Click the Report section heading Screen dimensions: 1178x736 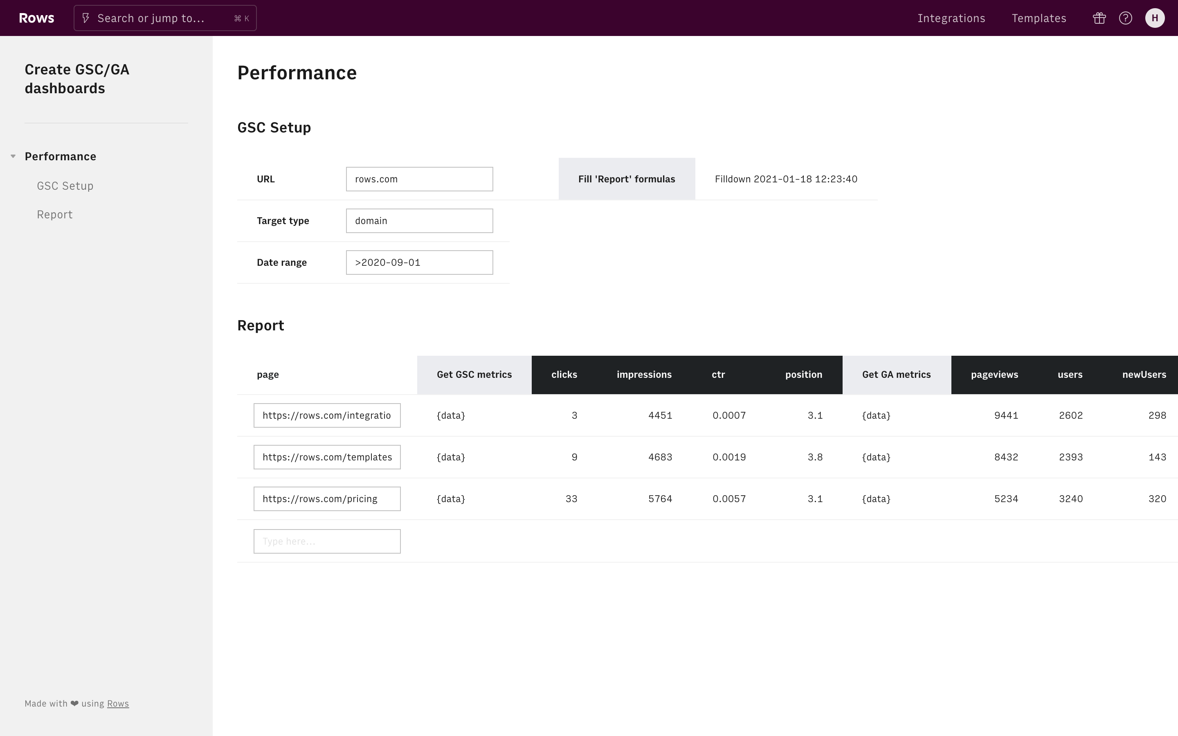point(261,325)
